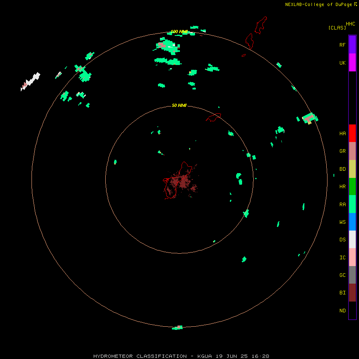Click the IC legend label
Screen dimensions: 359x359
(342, 257)
